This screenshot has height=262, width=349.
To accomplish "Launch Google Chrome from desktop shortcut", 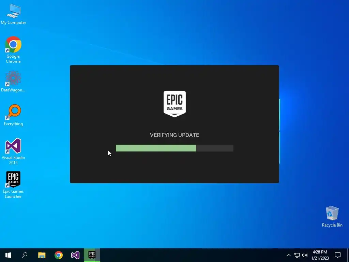I will (13, 50).
